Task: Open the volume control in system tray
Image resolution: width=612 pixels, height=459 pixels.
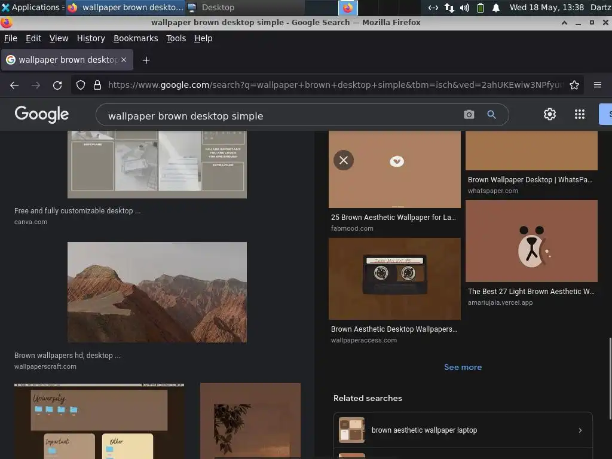Action: tap(464, 7)
